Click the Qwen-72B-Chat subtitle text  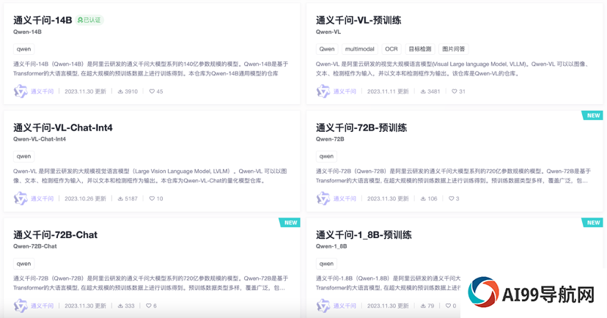[x=35, y=246]
